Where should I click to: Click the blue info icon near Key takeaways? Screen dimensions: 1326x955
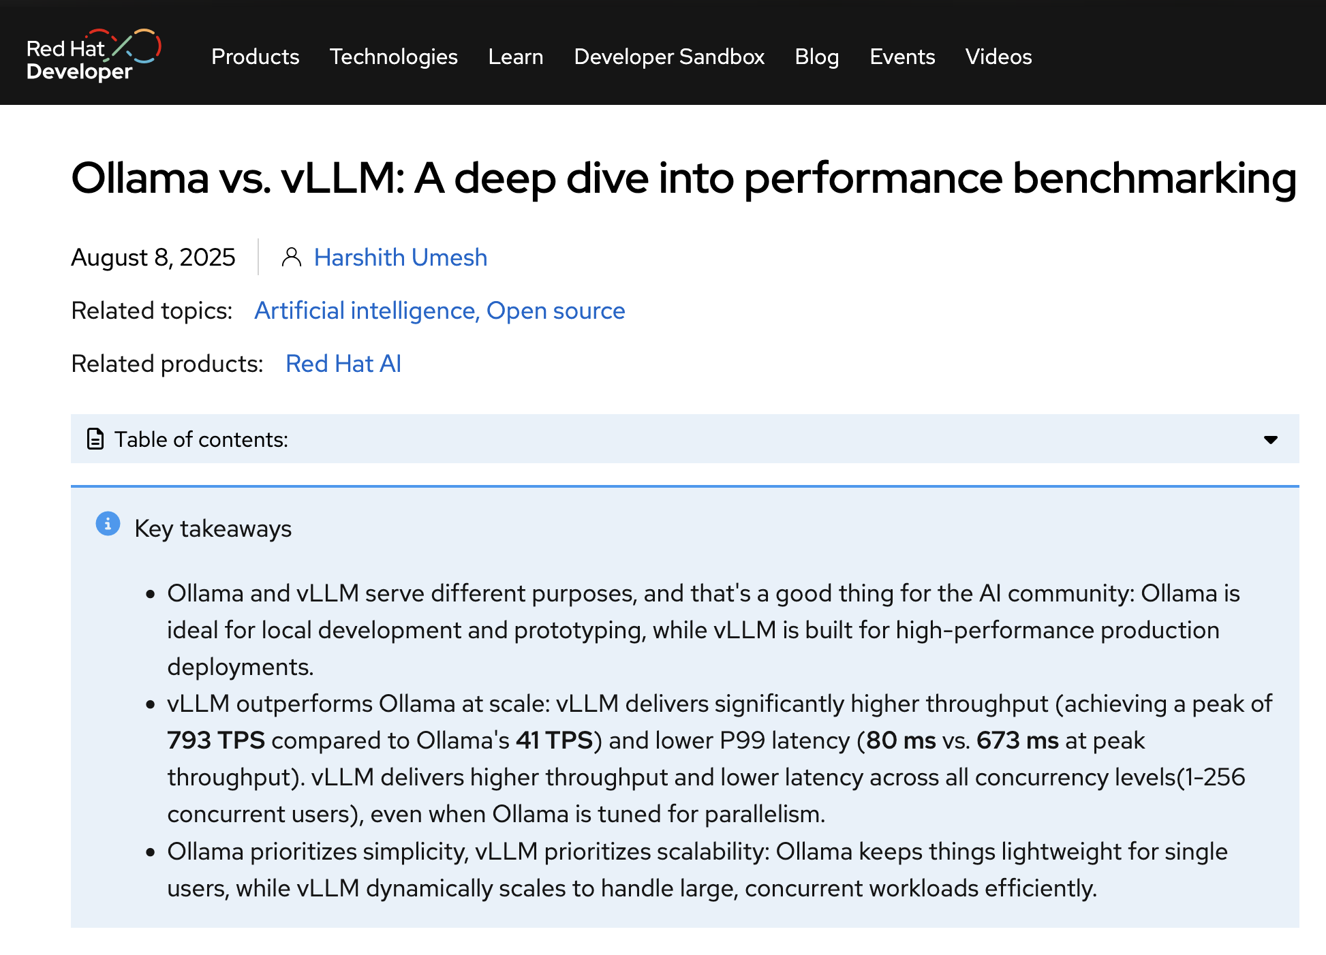(108, 524)
